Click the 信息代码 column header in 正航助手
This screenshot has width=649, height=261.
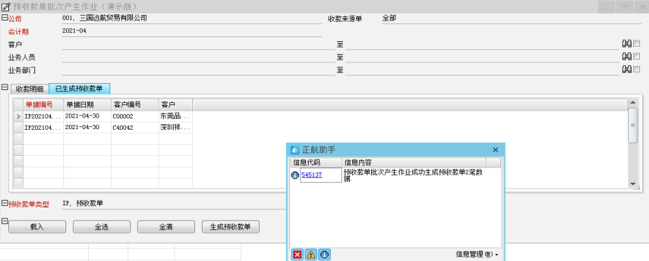(x=316, y=163)
